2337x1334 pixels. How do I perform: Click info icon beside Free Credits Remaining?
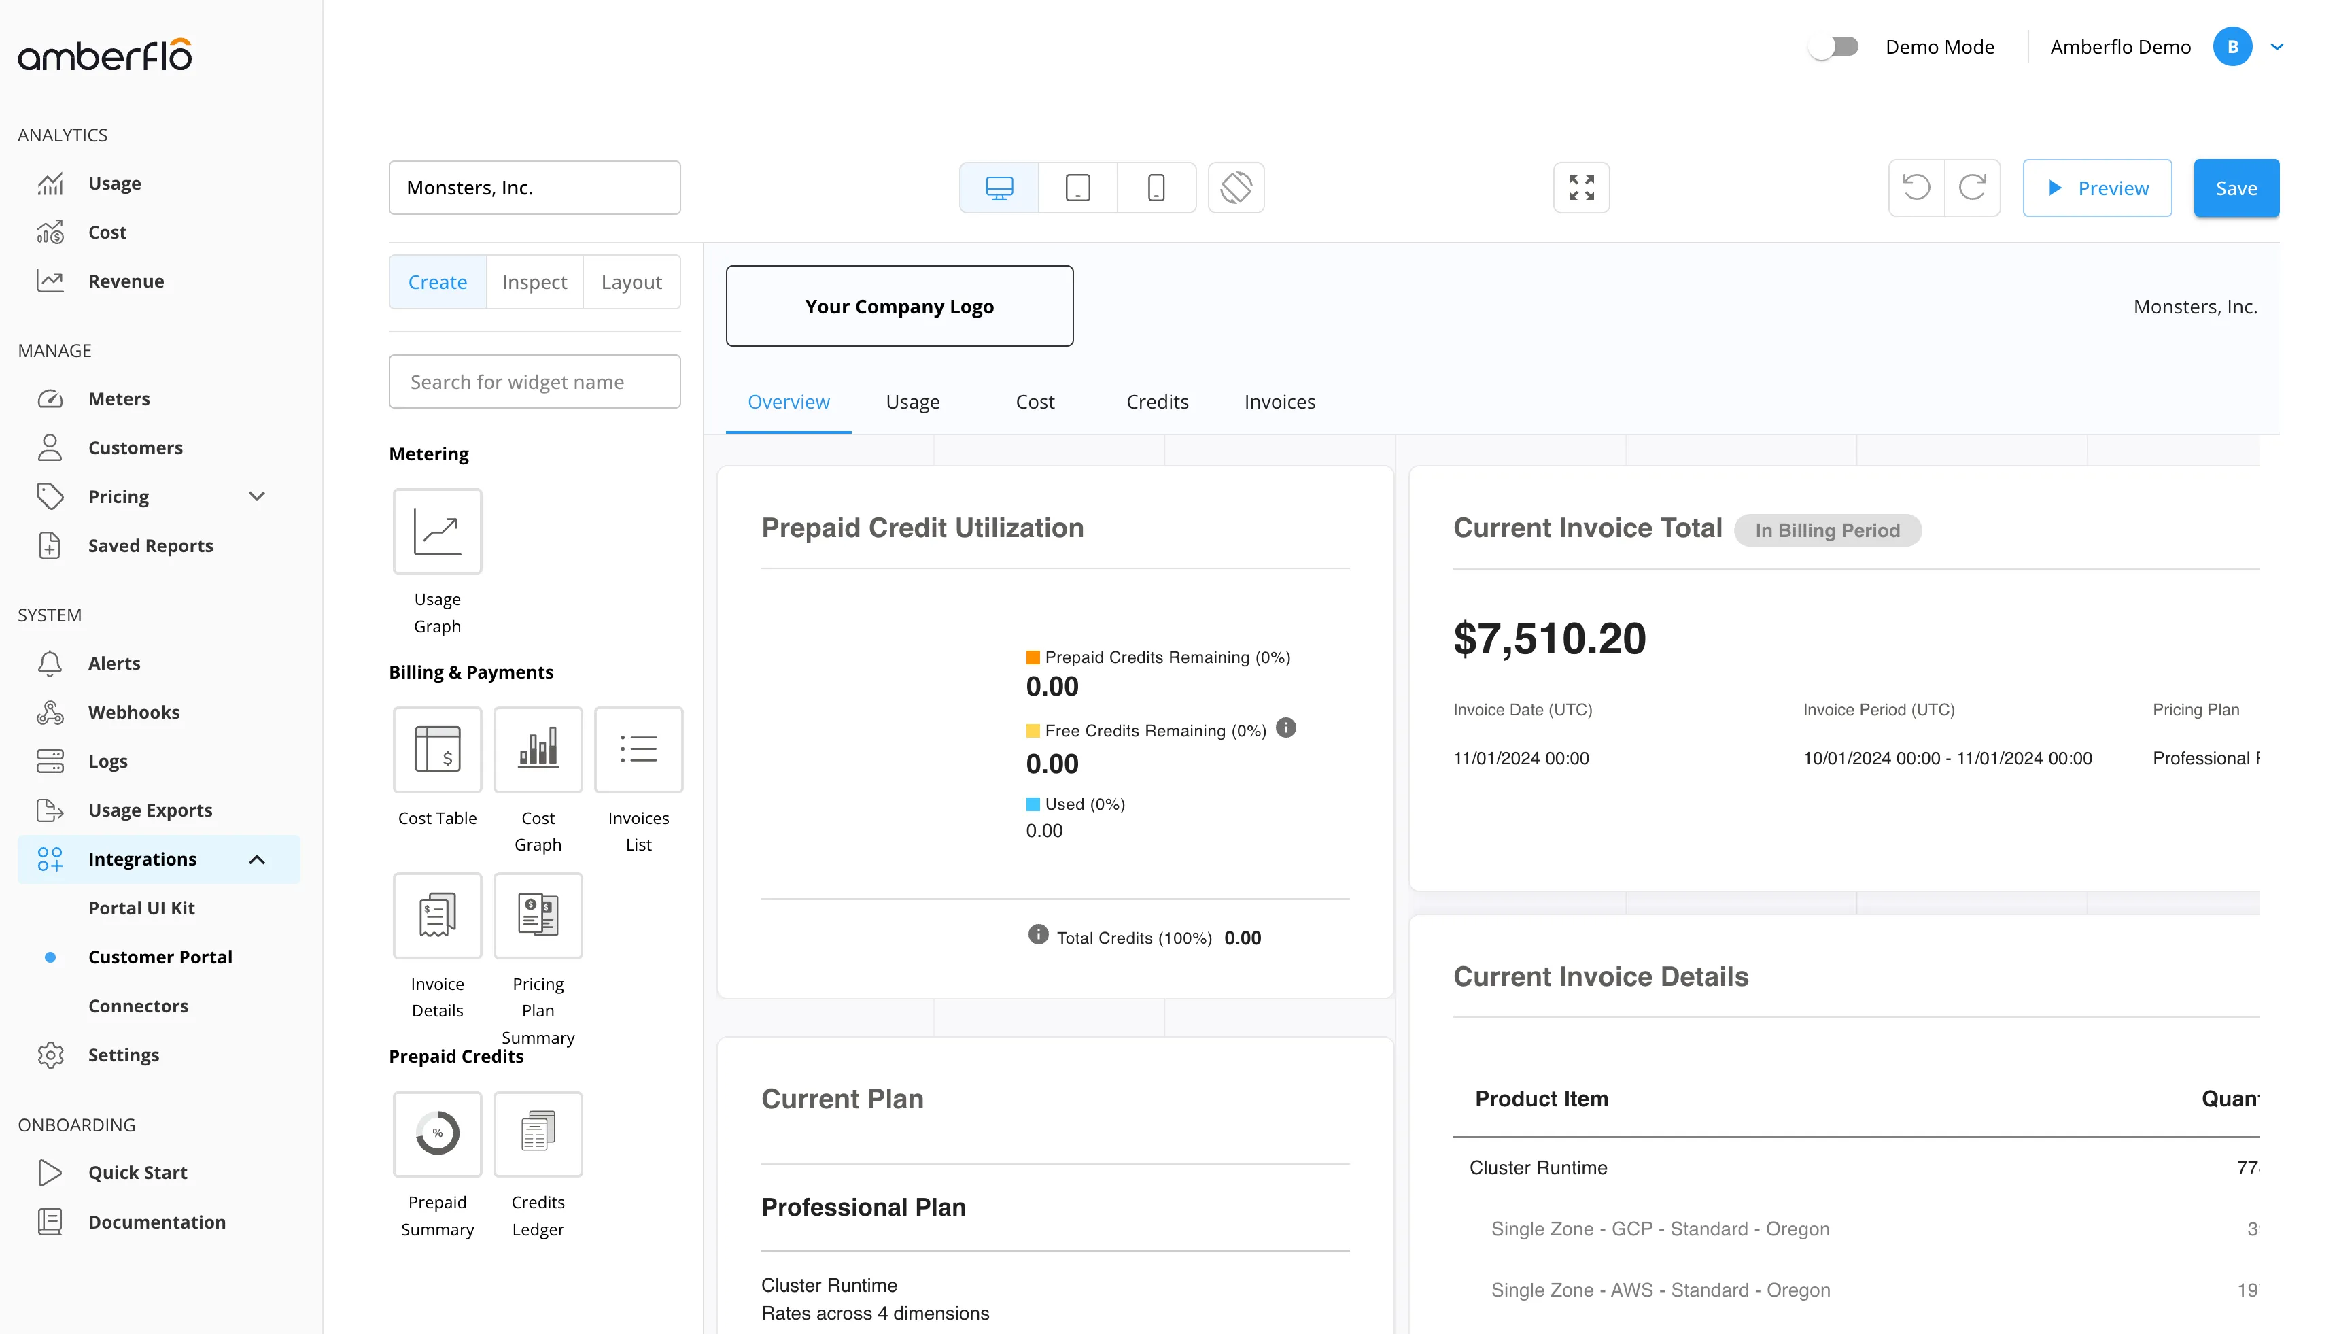pyautogui.click(x=1287, y=728)
